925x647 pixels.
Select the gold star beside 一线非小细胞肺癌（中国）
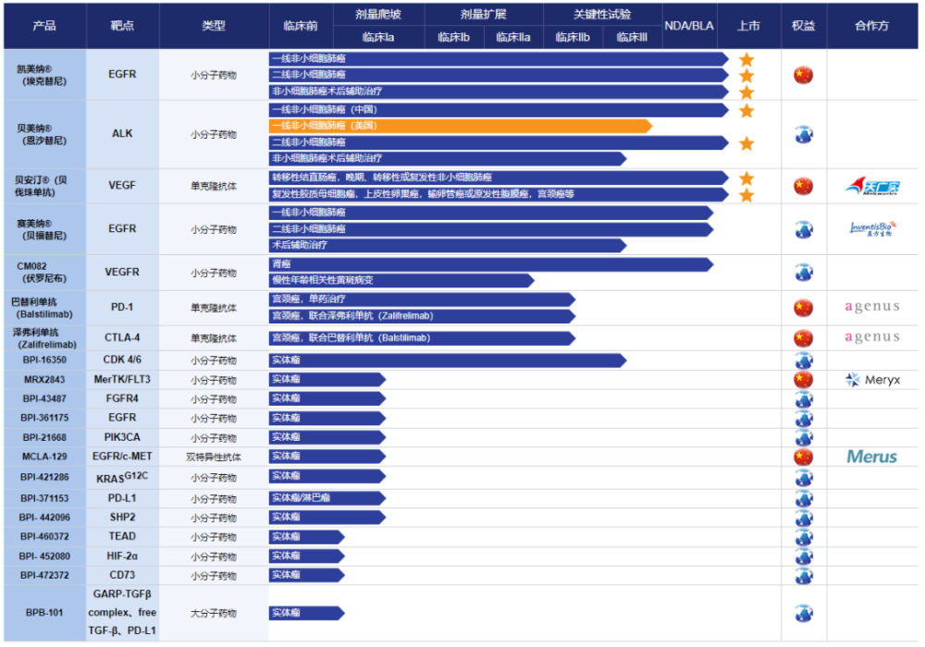(746, 111)
